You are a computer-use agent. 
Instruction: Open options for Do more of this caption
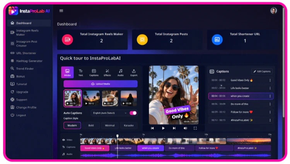[x=270, y=104]
